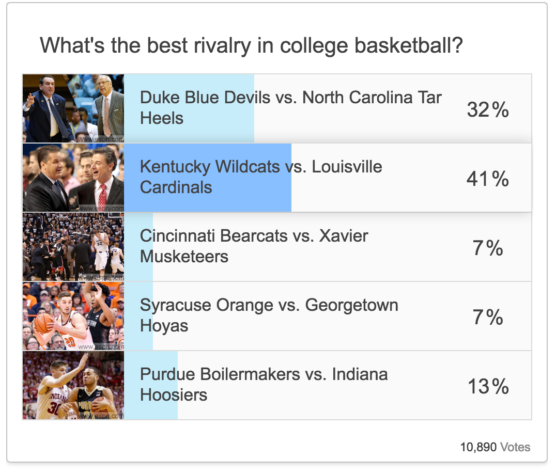The image size is (556, 474).
Task: Click the Purdue vs. Indiana game thumbnail
Action: pos(73,385)
